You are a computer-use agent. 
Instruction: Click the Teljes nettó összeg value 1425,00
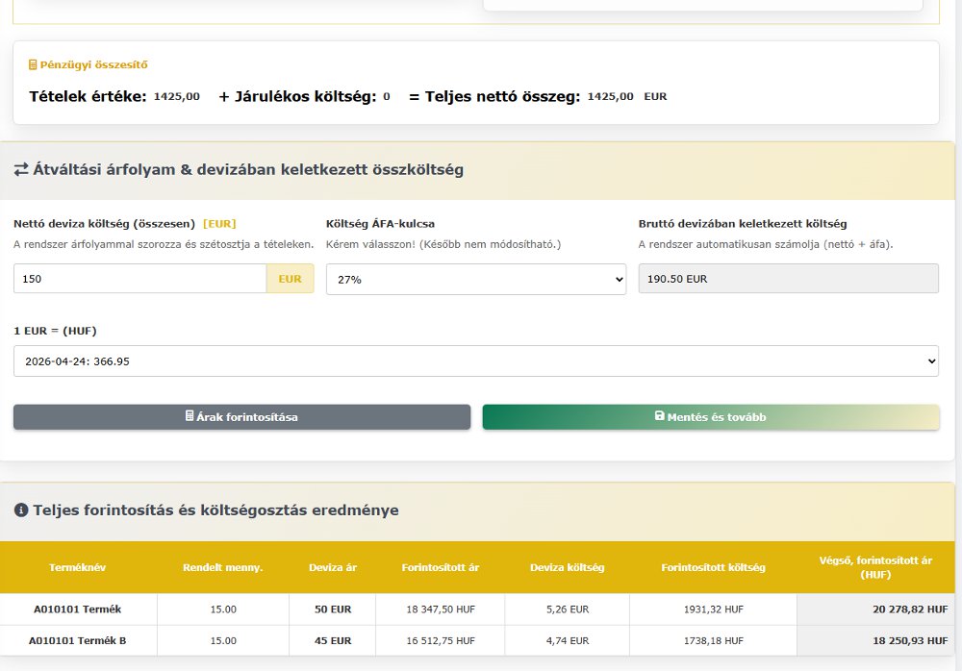tap(610, 96)
